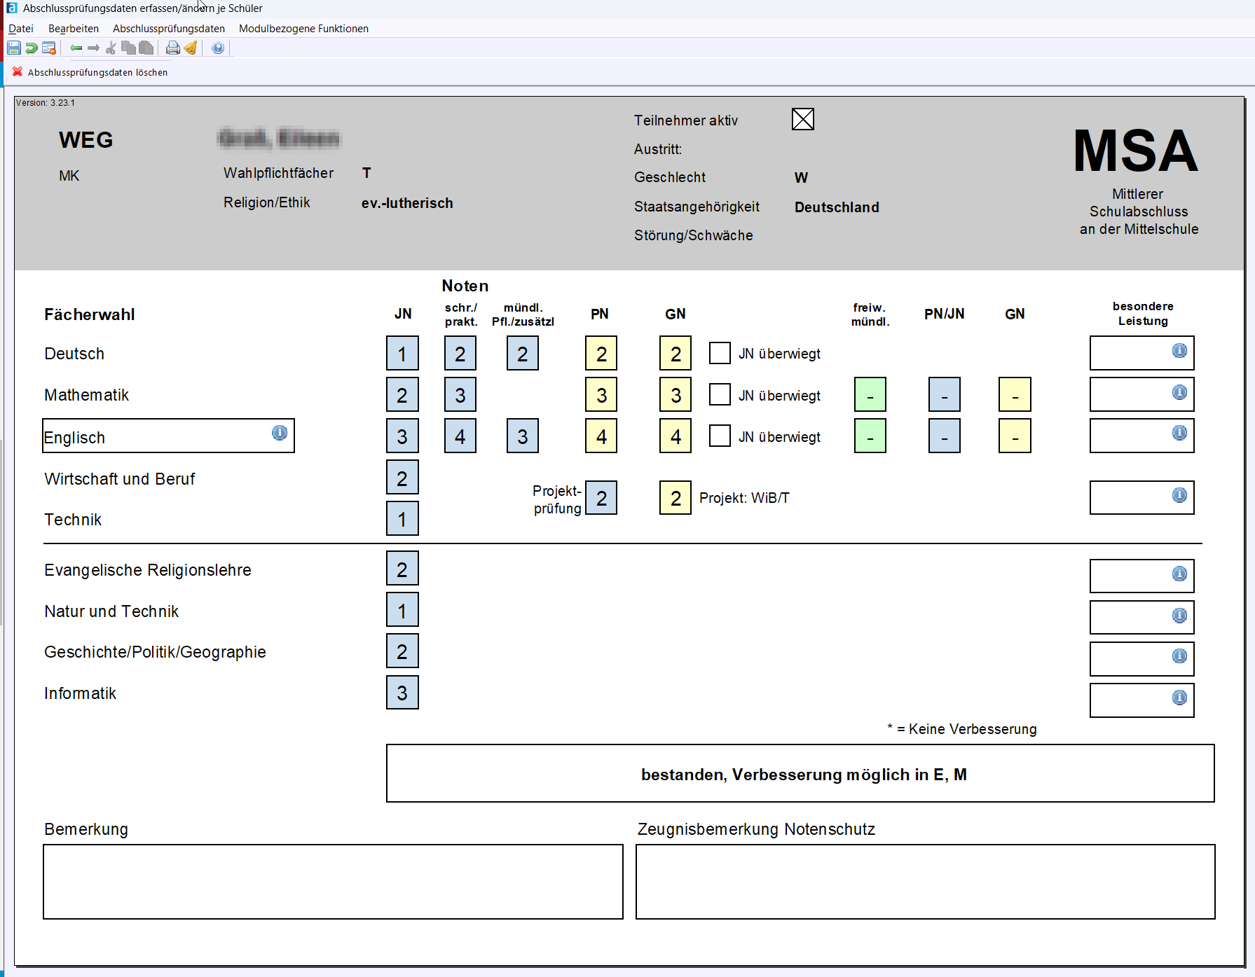
Task: Click Mathematik blue PN/JN field
Action: [945, 394]
